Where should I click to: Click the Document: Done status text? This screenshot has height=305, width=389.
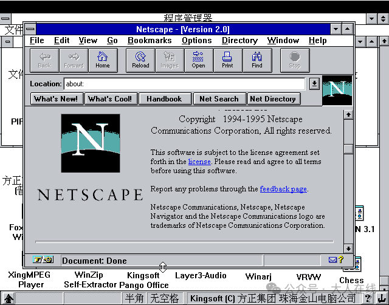click(x=95, y=261)
